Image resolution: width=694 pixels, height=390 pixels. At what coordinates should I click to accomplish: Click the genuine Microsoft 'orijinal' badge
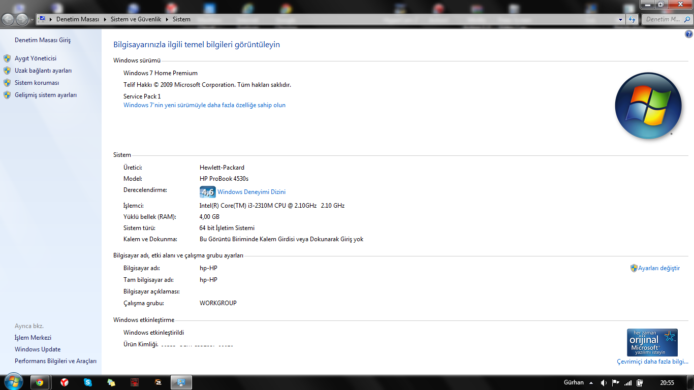tap(652, 342)
